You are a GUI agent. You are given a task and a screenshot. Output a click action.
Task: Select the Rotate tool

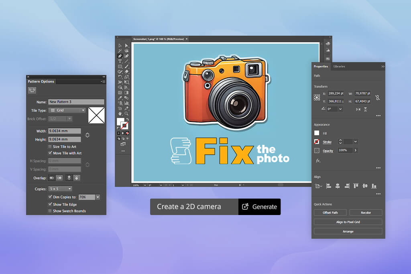(x=120, y=77)
